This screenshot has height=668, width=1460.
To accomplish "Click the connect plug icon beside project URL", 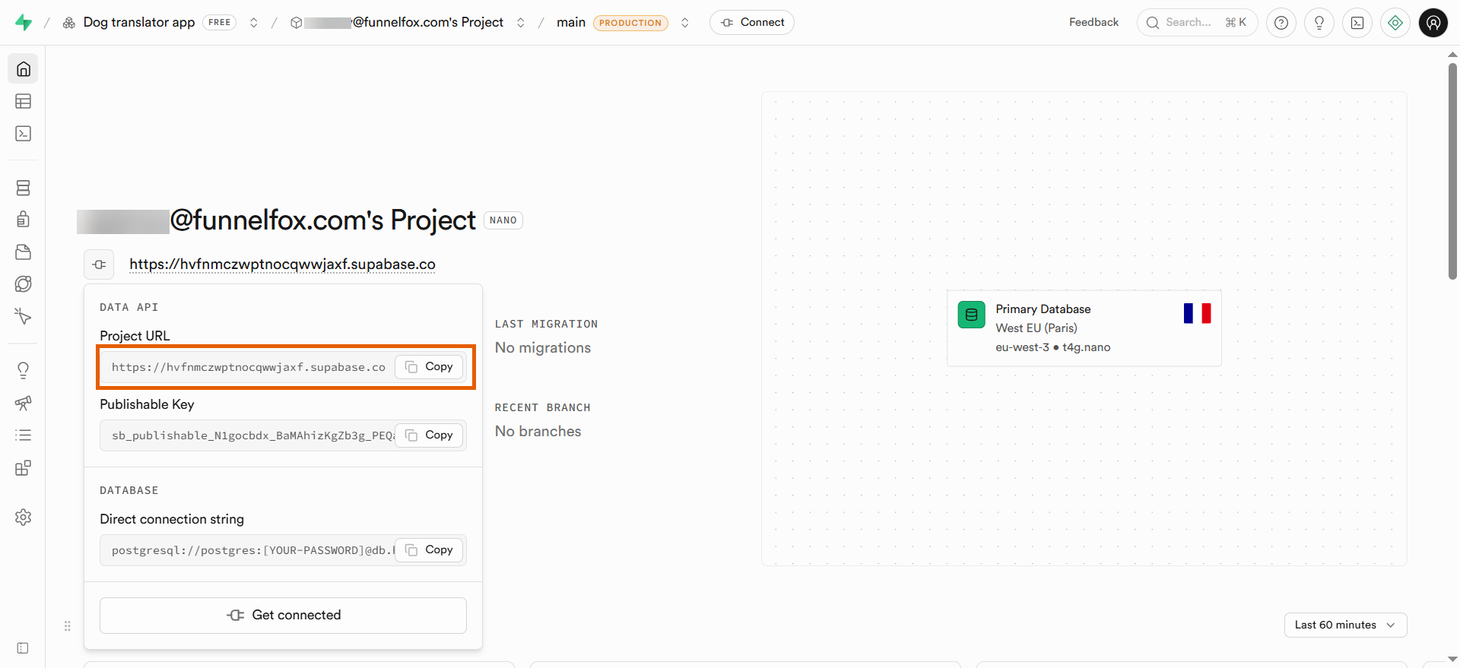I will [x=99, y=264].
